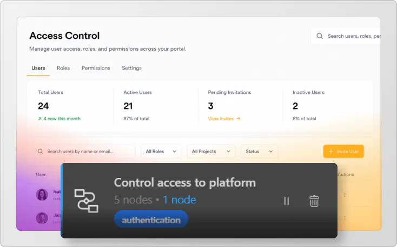Click the arrow icon next to View invites
Viewport: 397px width, 247px height.
click(x=238, y=119)
